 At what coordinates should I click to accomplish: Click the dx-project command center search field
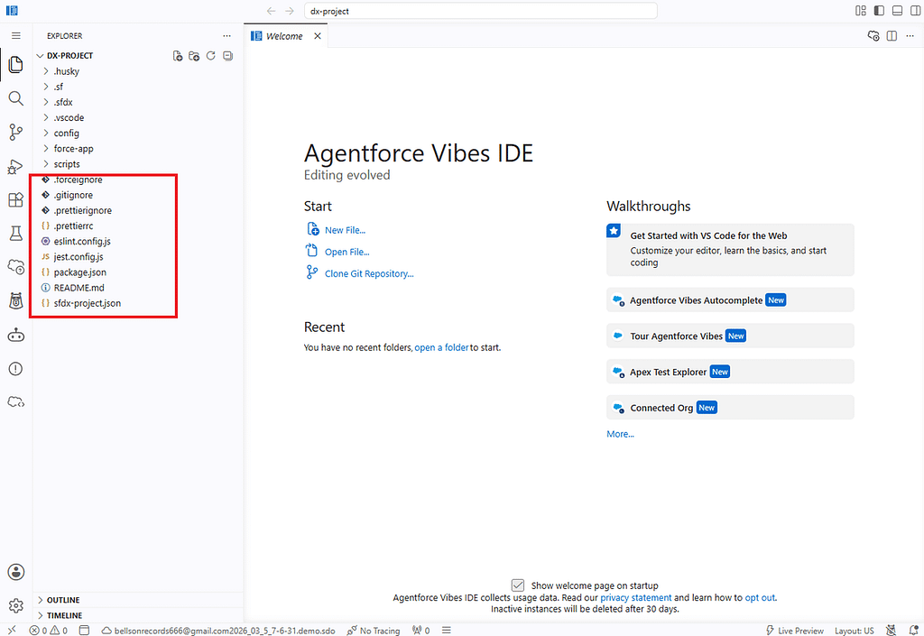(480, 11)
